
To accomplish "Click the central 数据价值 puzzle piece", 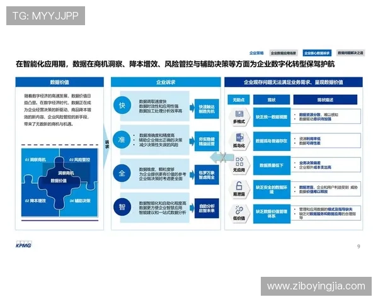I will coord(59,181).
